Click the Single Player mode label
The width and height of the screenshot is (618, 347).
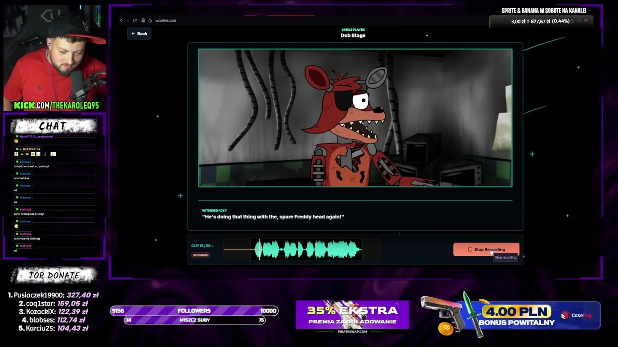[353, 30]
